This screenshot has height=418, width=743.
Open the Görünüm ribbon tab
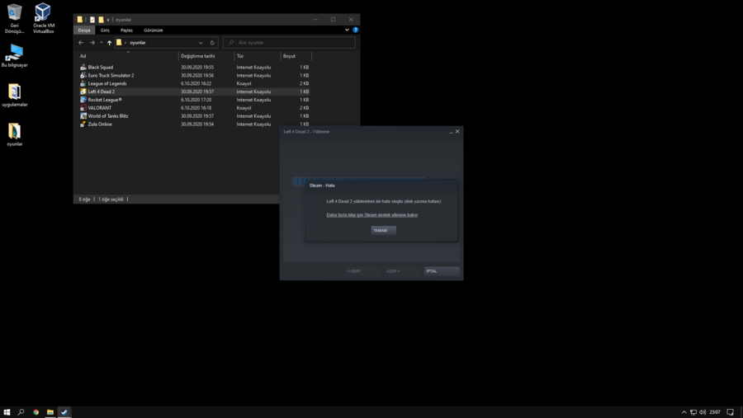pos(153,30)
